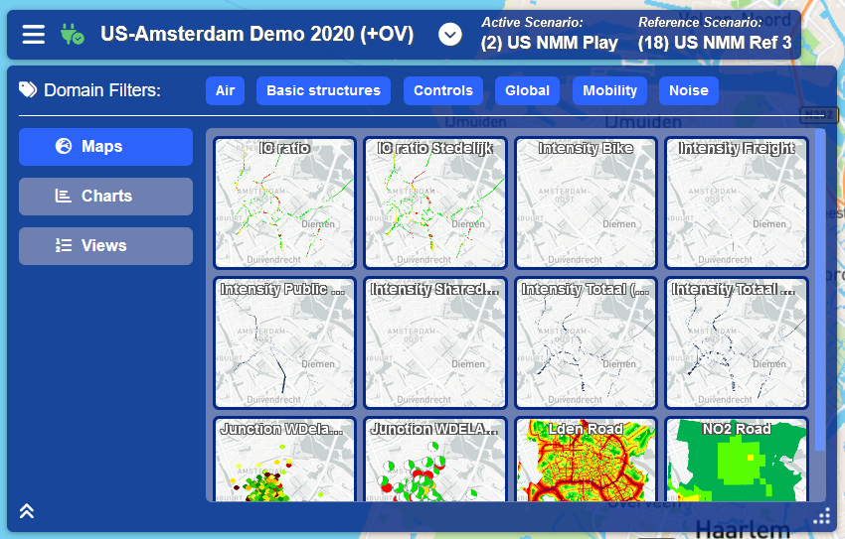Toggle the Basic structures domain filter
The width and height of the screenshot is (845, 539).
click(323, 90)
